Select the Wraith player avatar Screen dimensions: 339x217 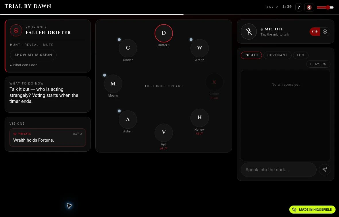200,48
